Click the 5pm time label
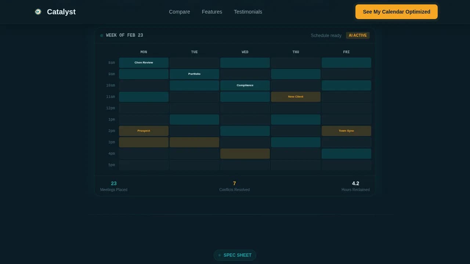 pyautogui.click(x=111, y=165)
